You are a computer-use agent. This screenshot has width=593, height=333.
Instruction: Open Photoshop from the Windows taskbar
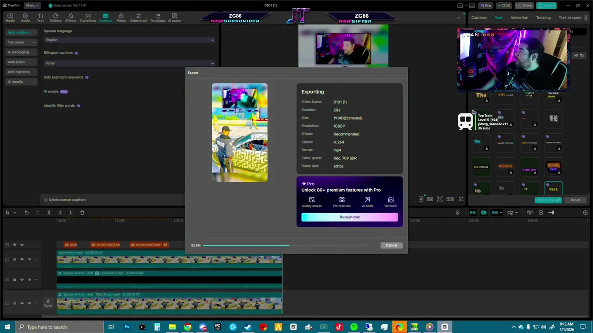pos(126,327)
